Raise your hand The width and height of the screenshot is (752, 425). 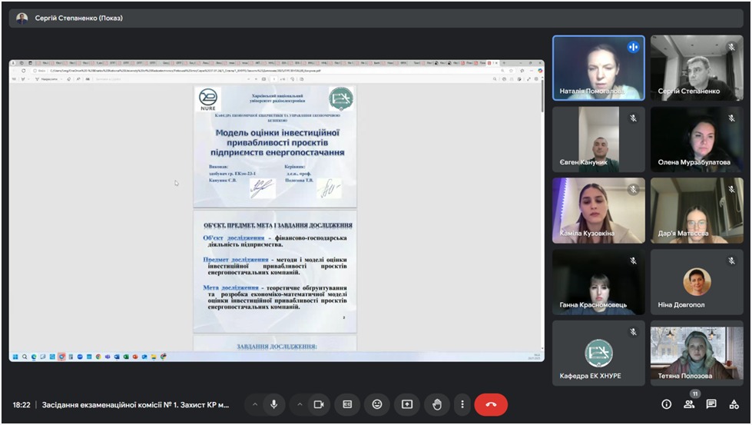coord(436,404)
